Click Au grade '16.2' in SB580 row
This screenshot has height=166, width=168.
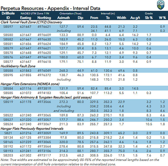[135, 35]
